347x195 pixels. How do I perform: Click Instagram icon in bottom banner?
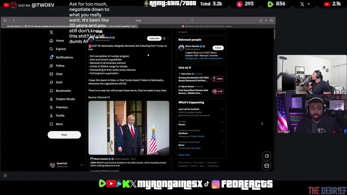point(216,184)
